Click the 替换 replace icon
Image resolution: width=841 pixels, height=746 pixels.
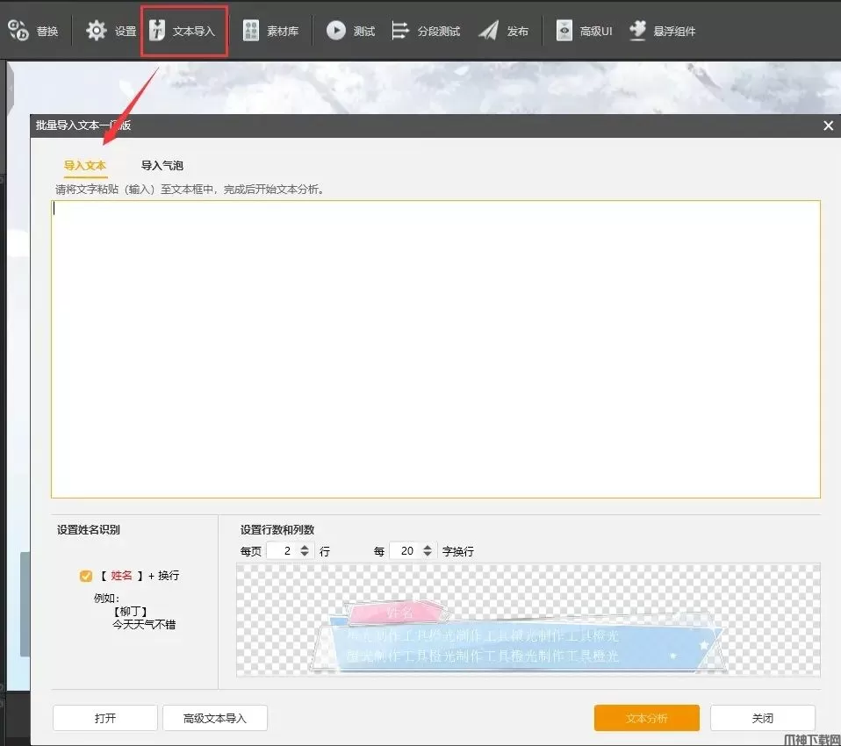click(18, 31)
